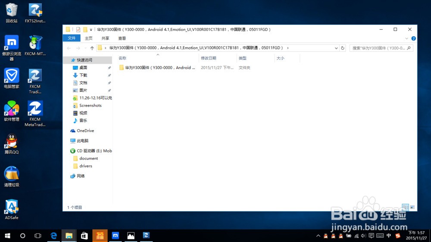
Task: Open the address bar history dropdown
Action: coord(336,48)
